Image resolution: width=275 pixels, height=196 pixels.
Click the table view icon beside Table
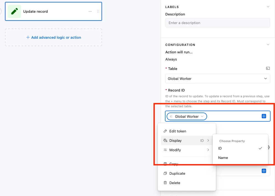tap(268, 68)
